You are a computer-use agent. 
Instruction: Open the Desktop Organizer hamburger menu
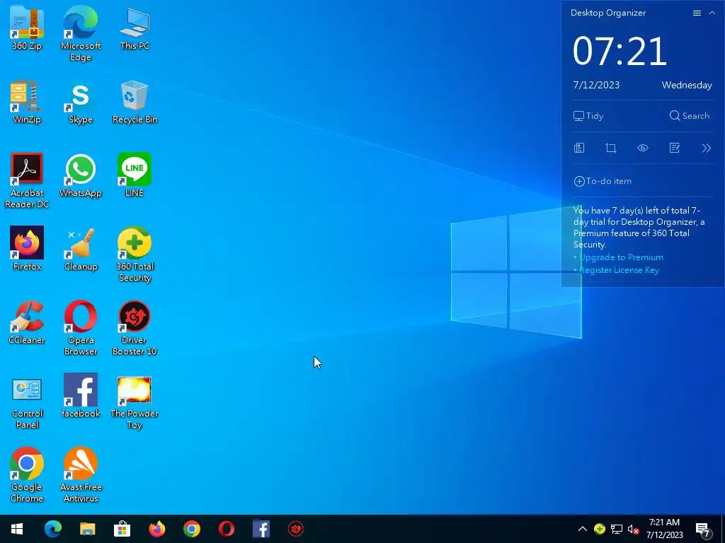(697, 13)
